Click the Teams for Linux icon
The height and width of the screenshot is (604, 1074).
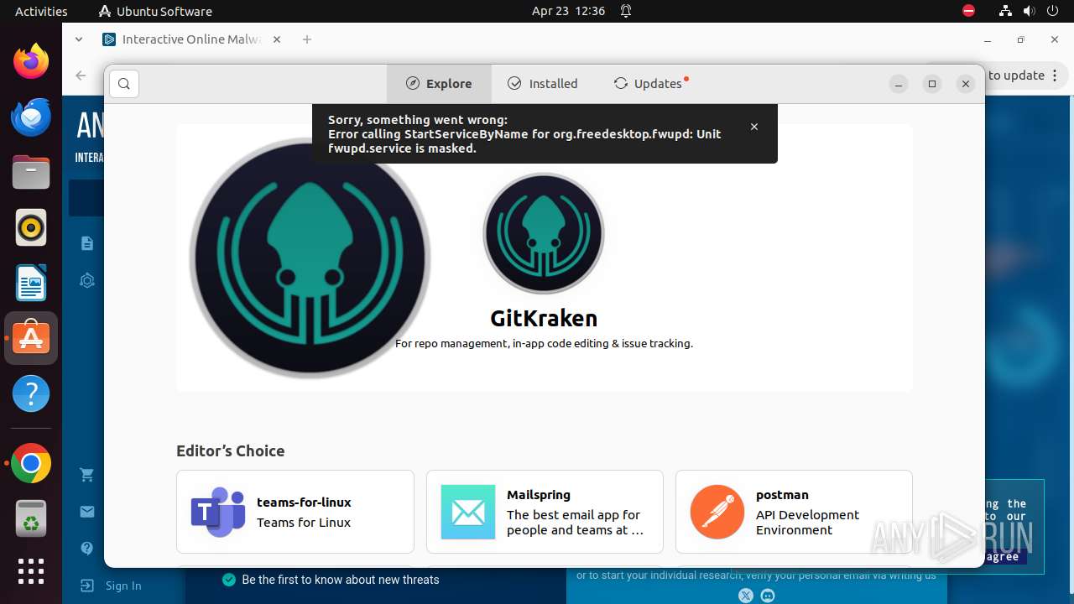pyautogui.click(x=218, y=512)
